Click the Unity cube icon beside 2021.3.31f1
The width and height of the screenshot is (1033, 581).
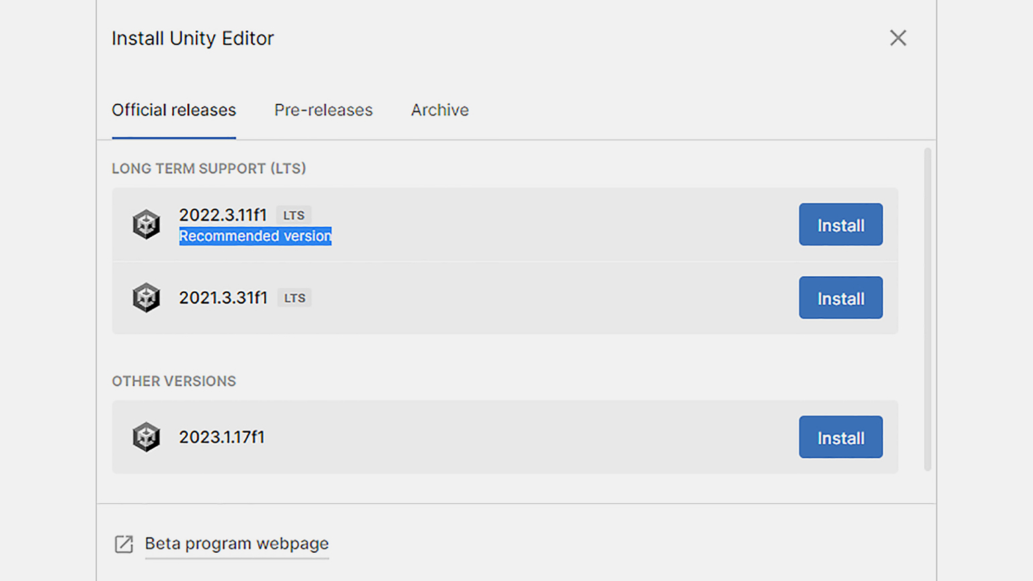click(146, 297)
